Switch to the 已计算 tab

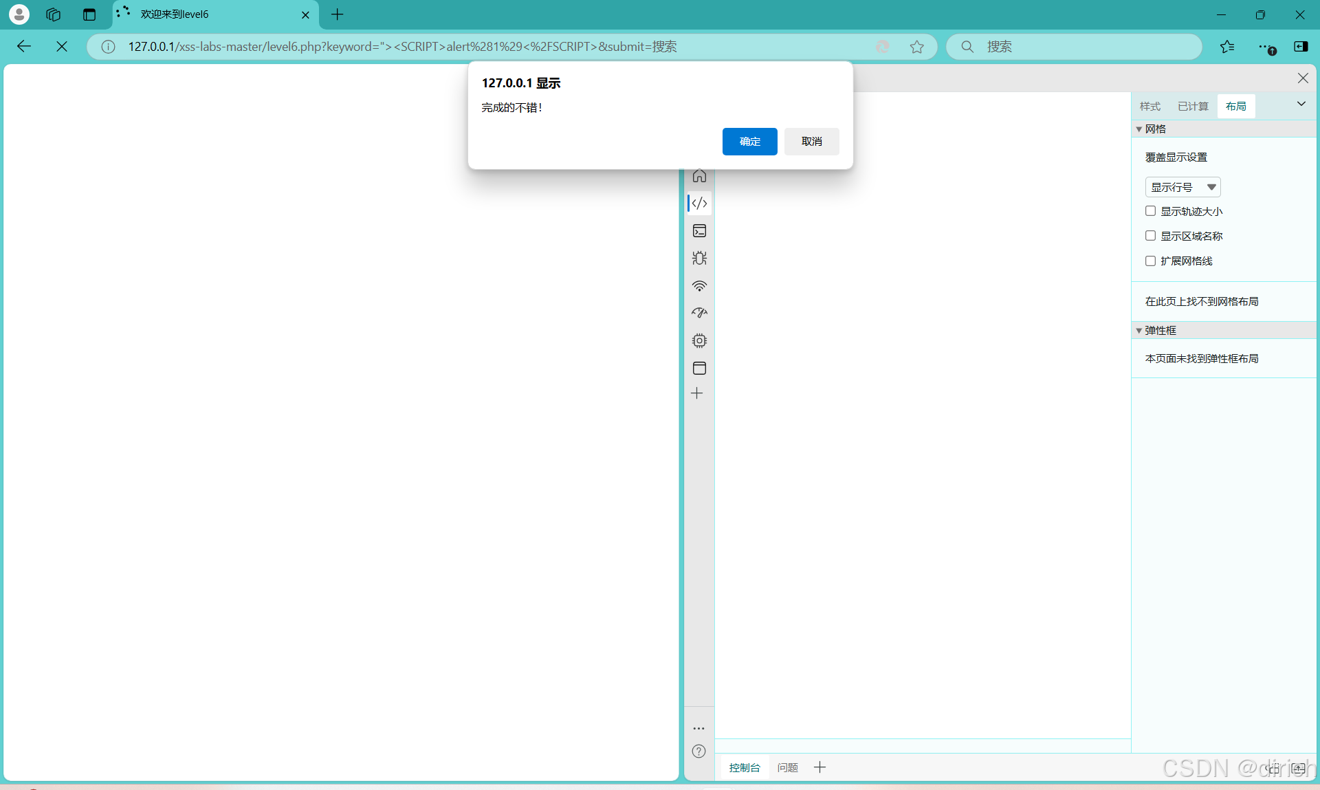[x=1192, y=107]
